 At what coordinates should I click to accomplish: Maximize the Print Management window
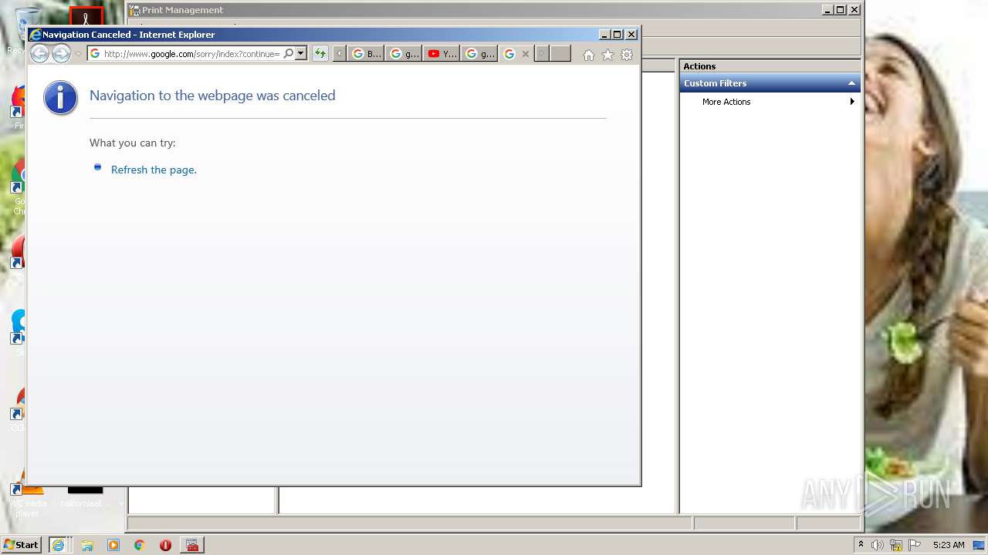click(841, 10)
